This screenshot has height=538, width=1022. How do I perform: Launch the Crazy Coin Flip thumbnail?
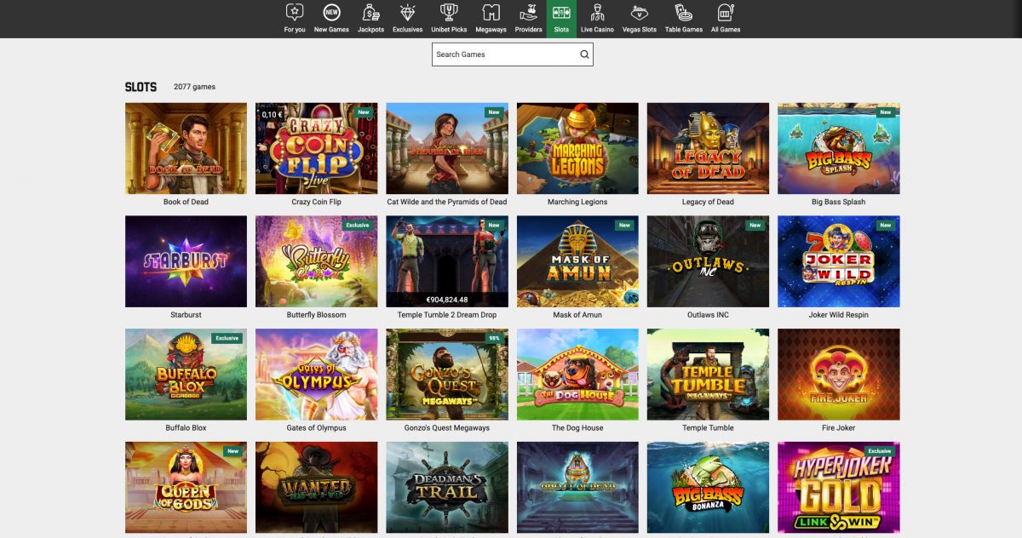coord(316,148)
